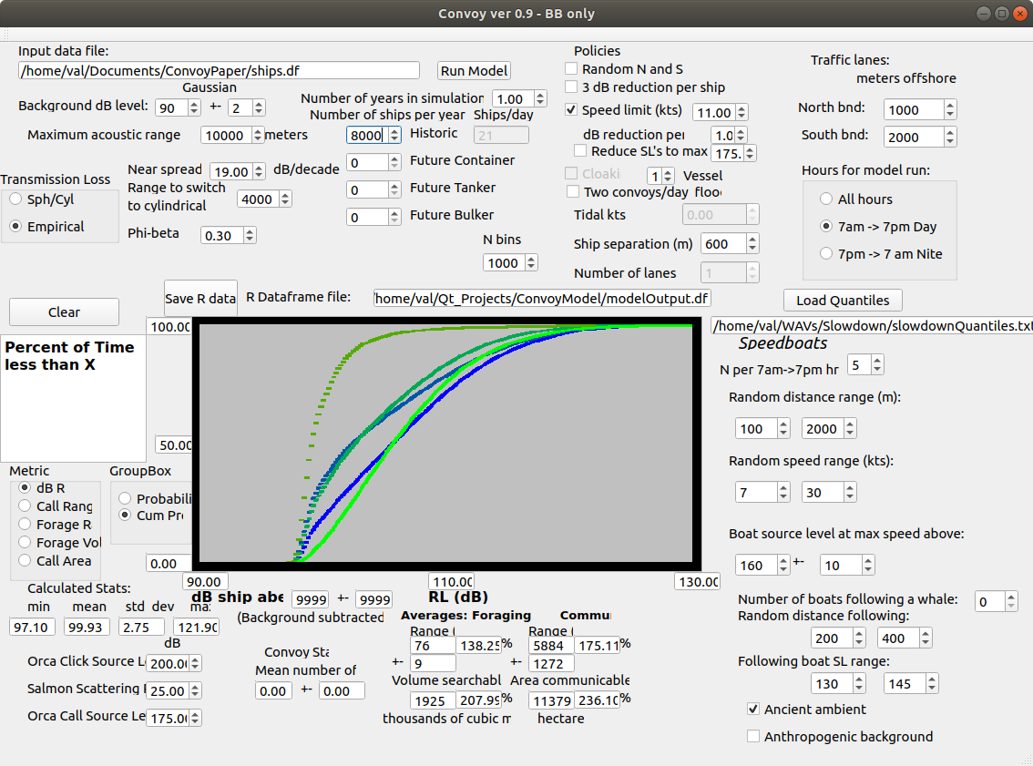Enable the Random N and S checkbox
The image size is (1033, 766).
point(572,69)
